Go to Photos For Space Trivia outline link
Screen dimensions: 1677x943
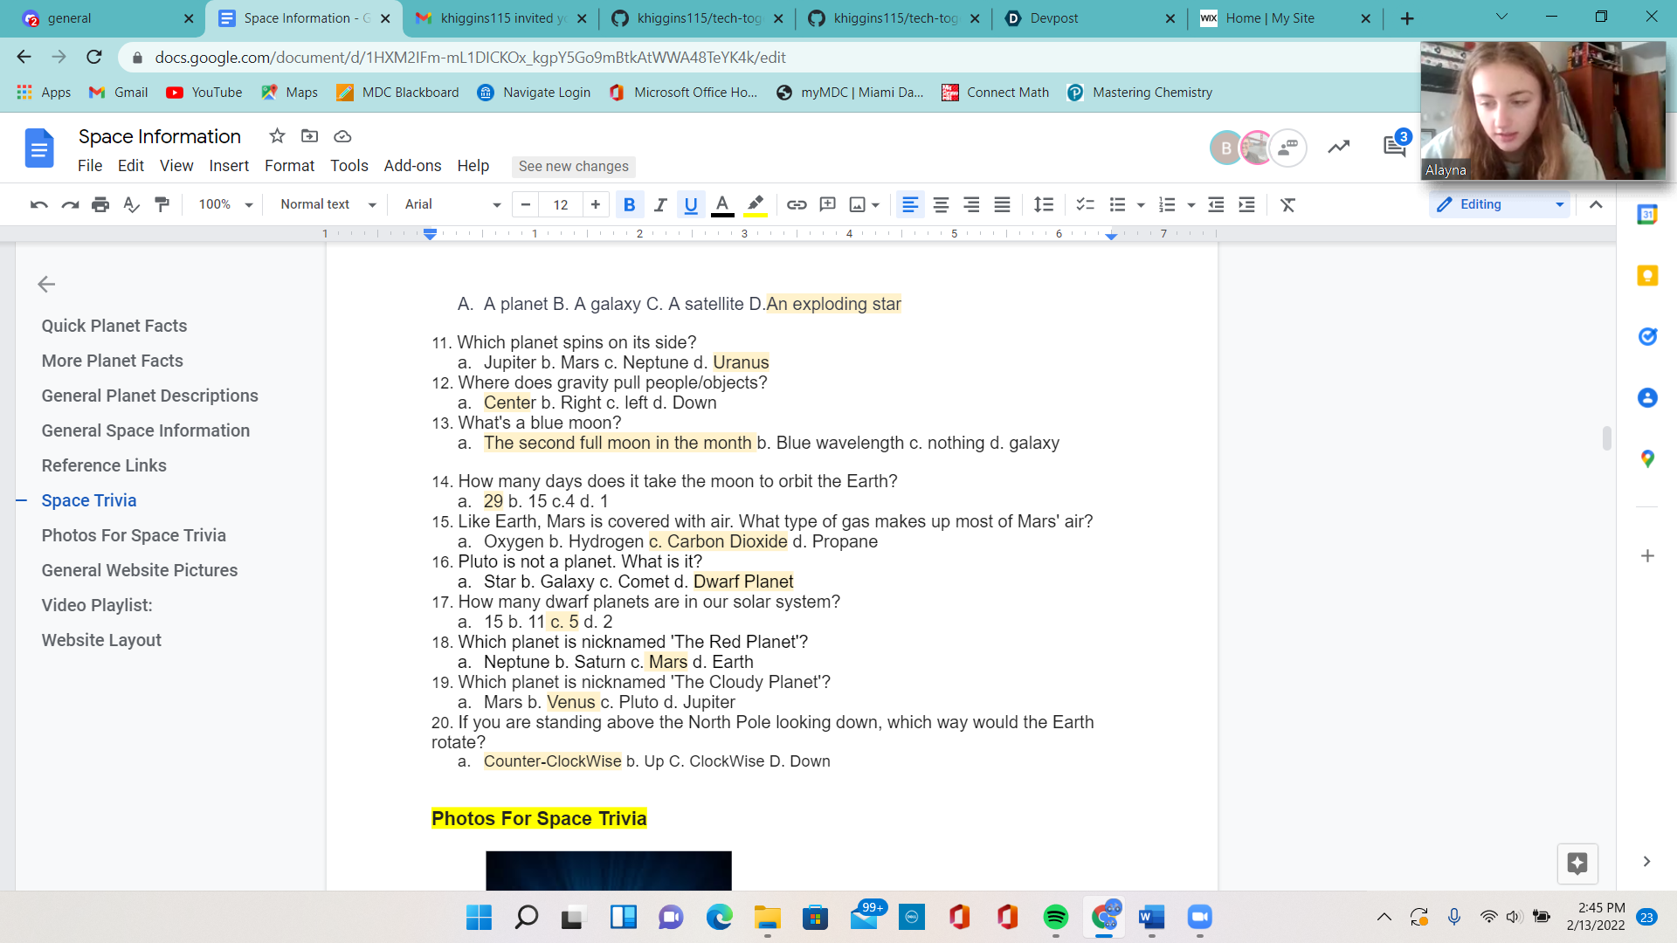click(x=134, y=535)
